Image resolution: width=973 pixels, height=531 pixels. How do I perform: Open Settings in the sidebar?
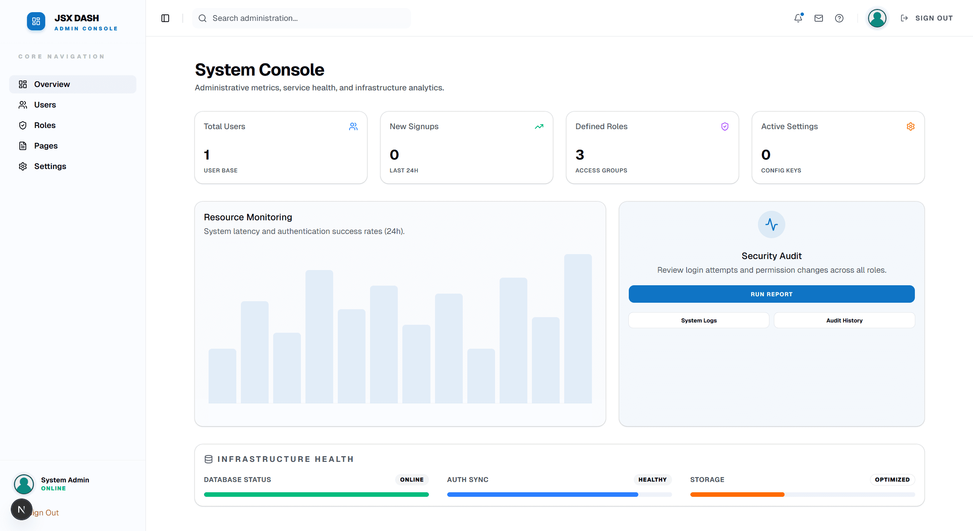[73, 166]
